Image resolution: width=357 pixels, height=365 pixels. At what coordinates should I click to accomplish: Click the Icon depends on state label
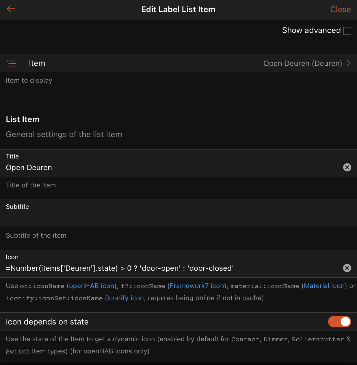click(x=47, y=322)
